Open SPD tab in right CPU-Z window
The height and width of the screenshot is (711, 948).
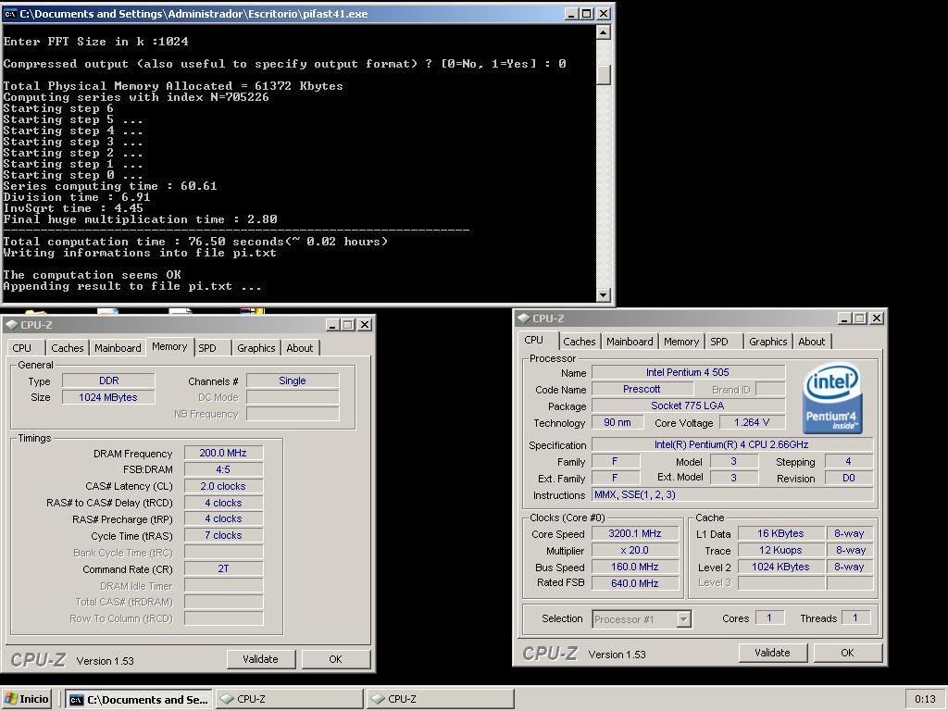click(719, 342)
